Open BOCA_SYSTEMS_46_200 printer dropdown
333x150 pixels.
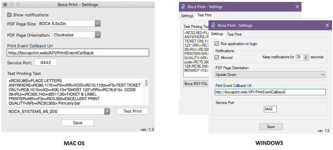(59, 111)
